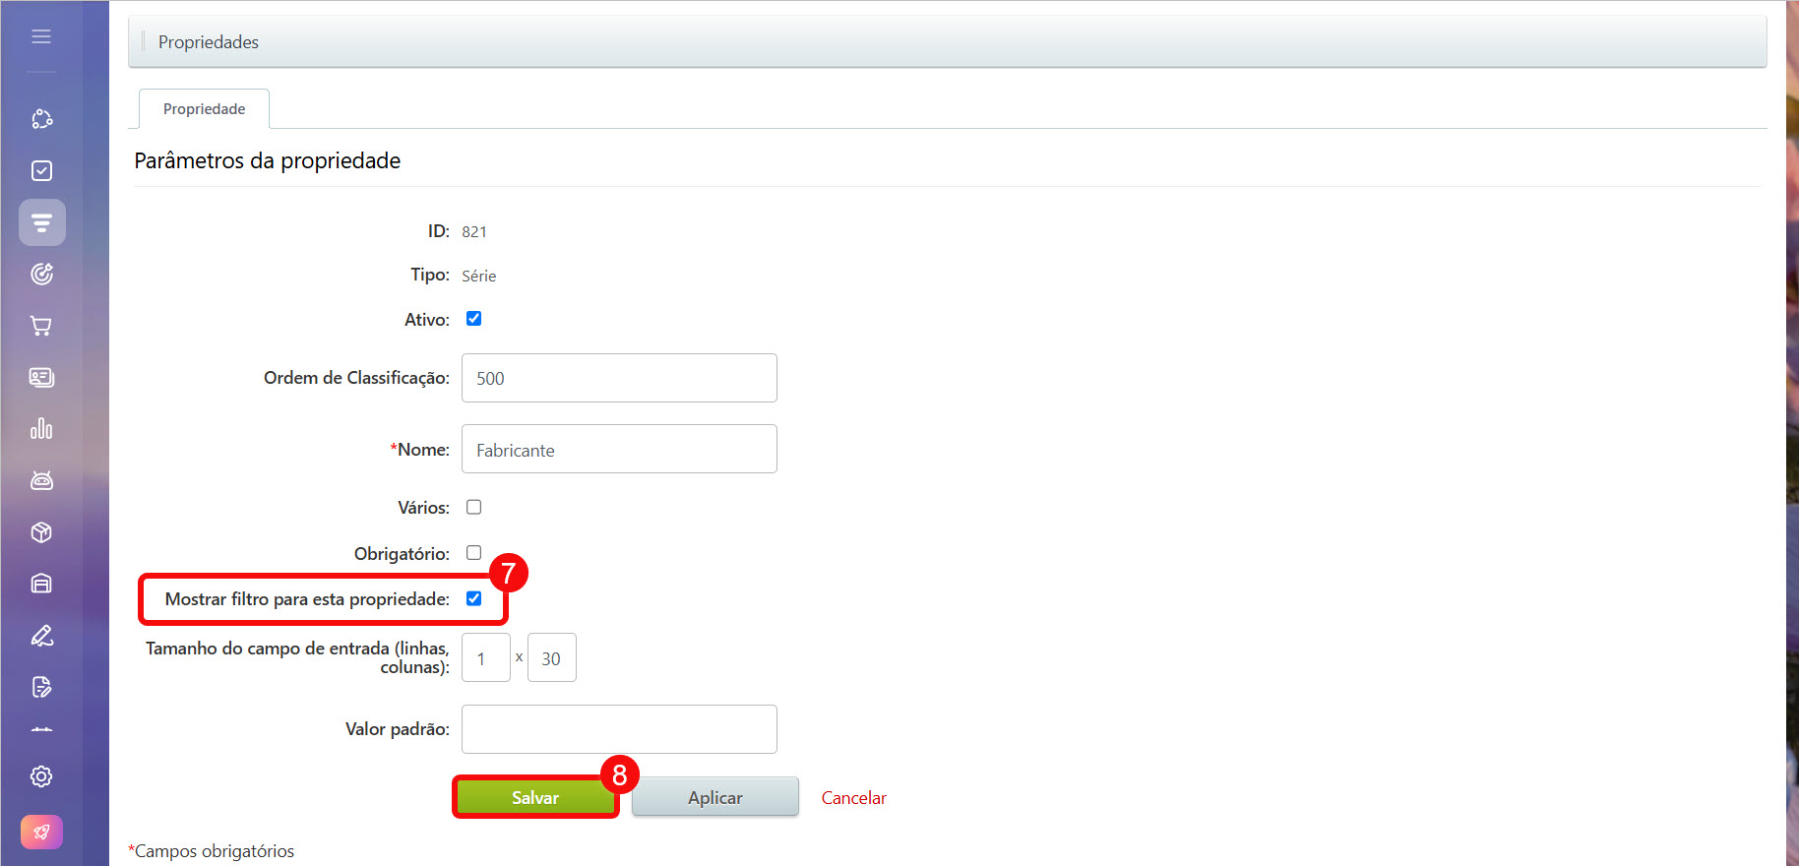Click the green Salvar button
The height and width of the screenshot is (866, 1799).
tap(534, 798)
